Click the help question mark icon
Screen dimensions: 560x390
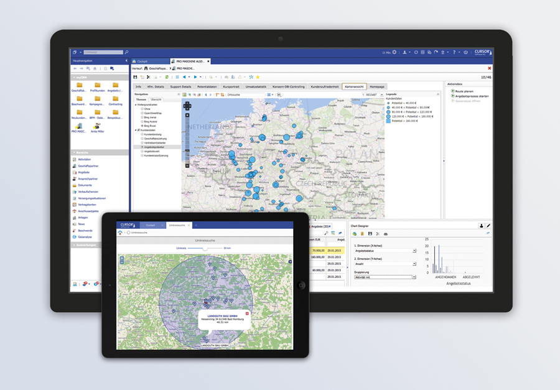pos(454,52)
